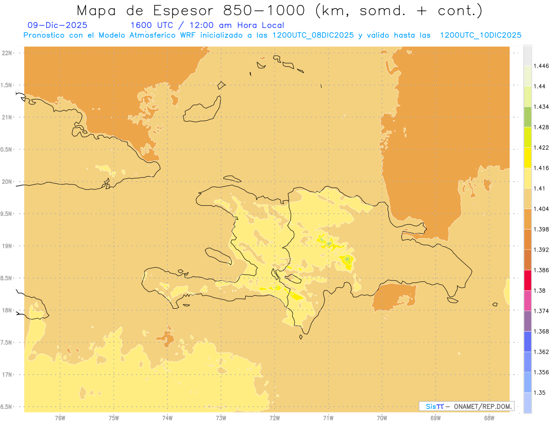Click the valid-until time '1200UTC_10DIC2025'
Screen dimensions: 549x424
[480, 35]
